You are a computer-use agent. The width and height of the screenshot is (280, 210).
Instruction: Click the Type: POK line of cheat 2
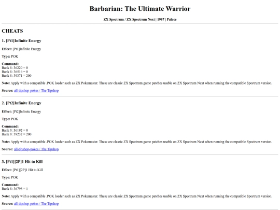point(10,119)
